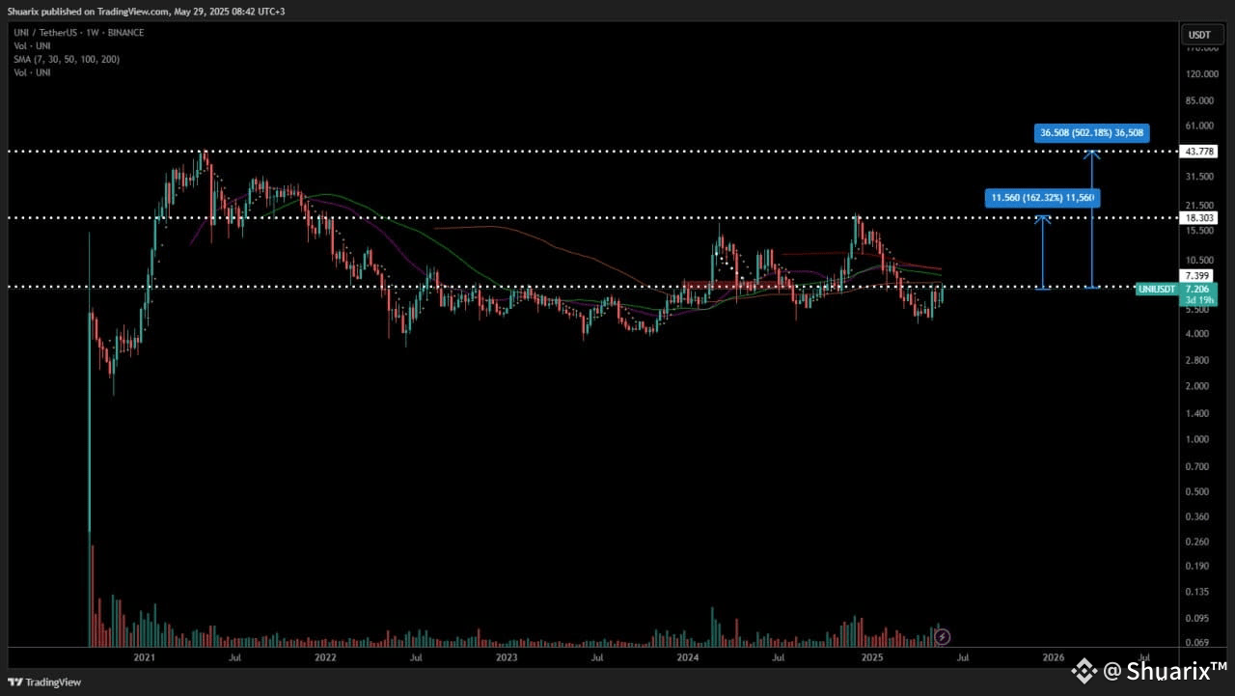The image size is (1235, 696).
Task: Click the 7.206 last price label
Action: [1199, 289]
